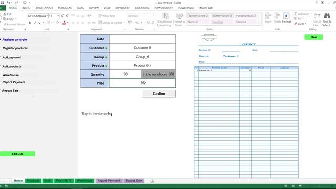Open Customer dropdown green arrow
The width and height of the screenshot is (336, 189).
pyautogui.click(x=106, y=48)
